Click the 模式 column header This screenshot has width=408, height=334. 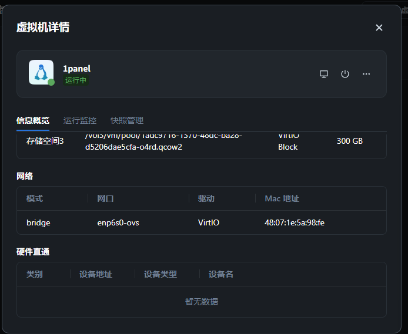35,198
